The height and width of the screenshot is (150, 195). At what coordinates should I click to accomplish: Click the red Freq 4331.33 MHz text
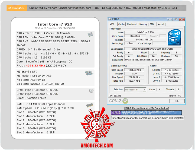(35, 66)
